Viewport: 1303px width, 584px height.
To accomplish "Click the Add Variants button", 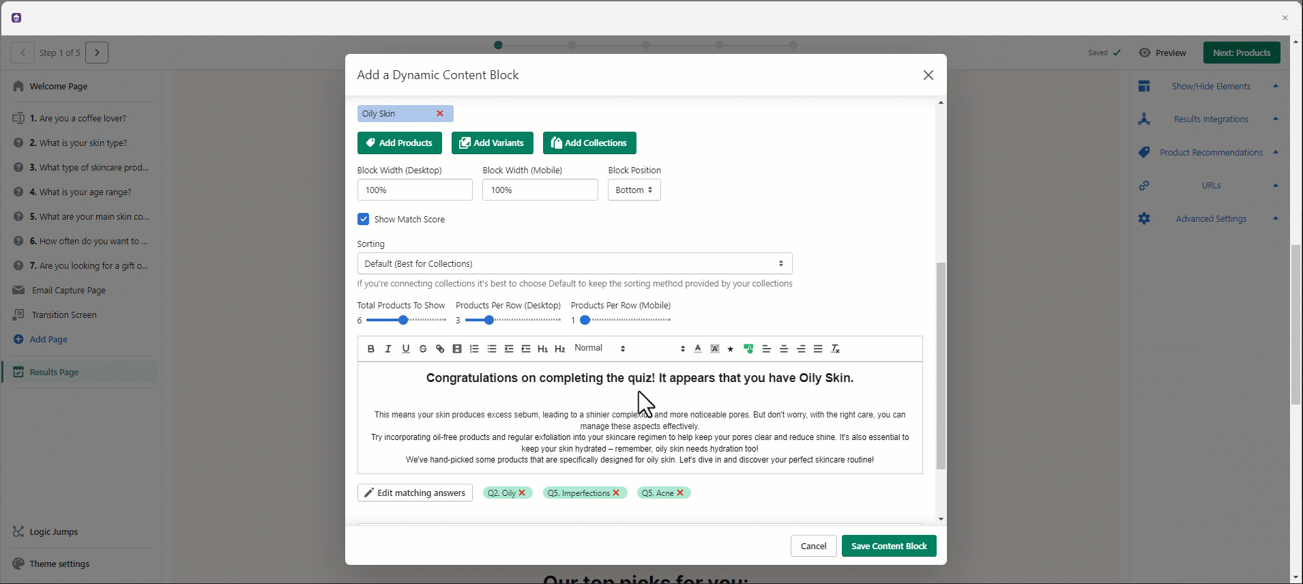I will click(492, 143).
